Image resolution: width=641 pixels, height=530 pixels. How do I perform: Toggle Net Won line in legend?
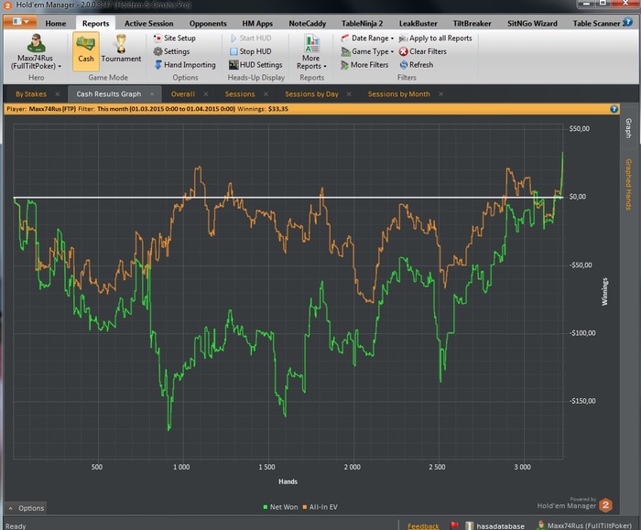(283, 506)
